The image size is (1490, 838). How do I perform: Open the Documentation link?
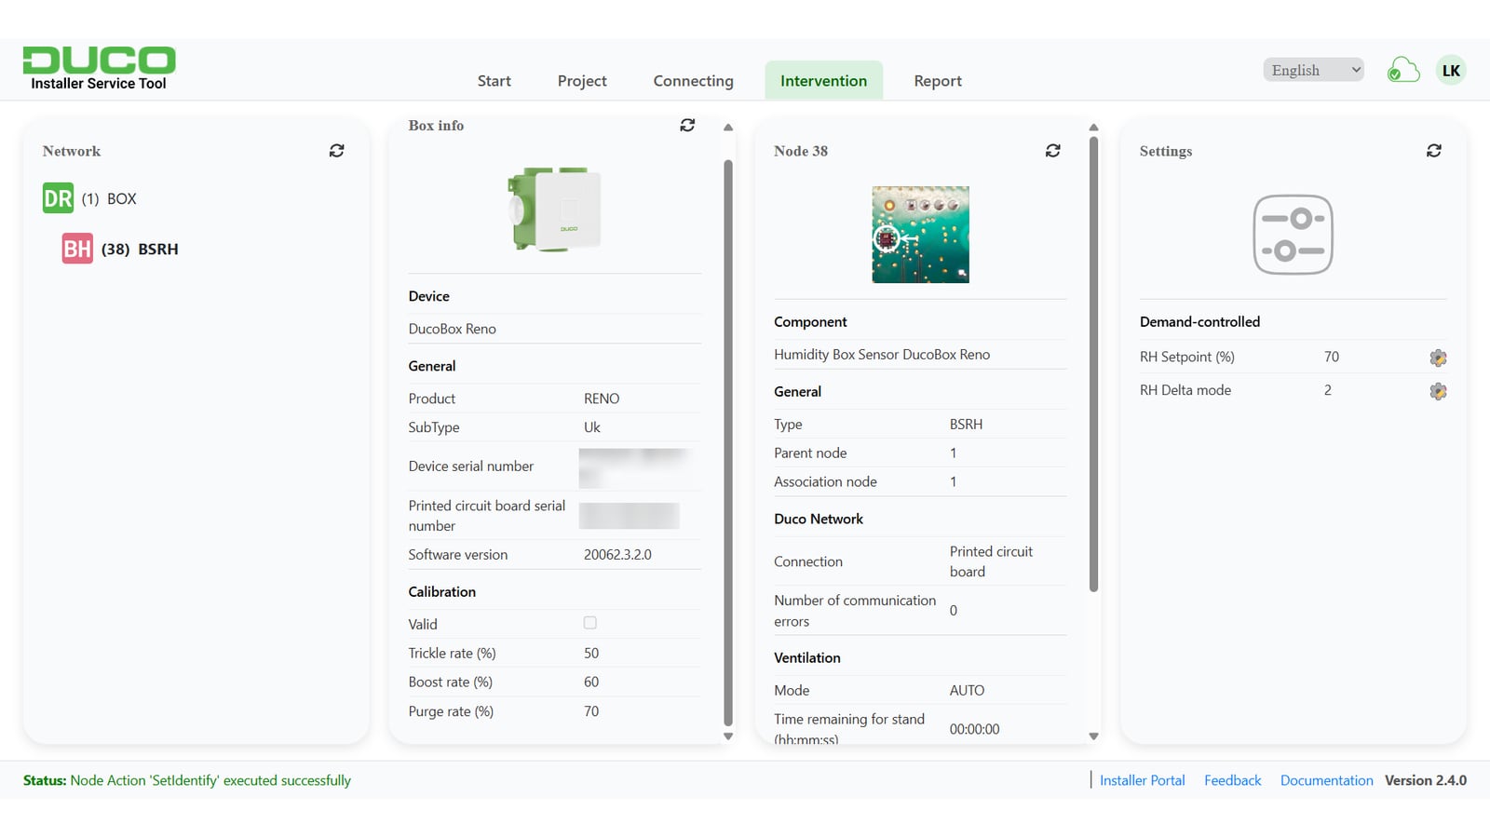(x=1327, y=780)
